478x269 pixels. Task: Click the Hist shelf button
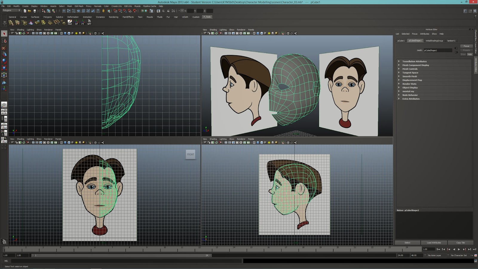[x=70, y=22]
